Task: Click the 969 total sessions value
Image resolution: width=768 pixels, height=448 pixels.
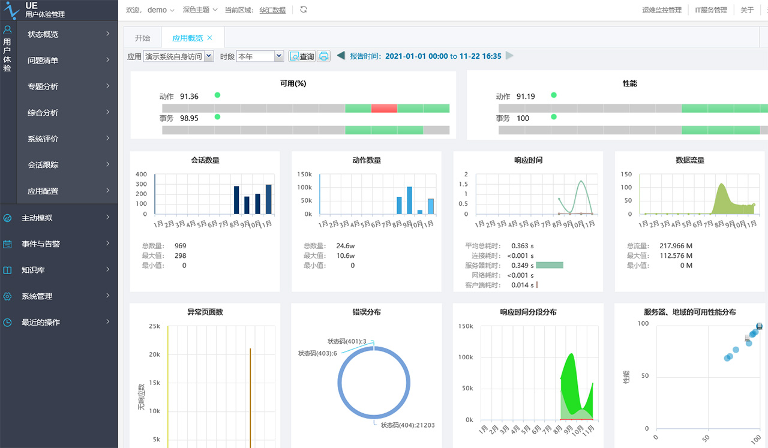Action: pos(180,246)
